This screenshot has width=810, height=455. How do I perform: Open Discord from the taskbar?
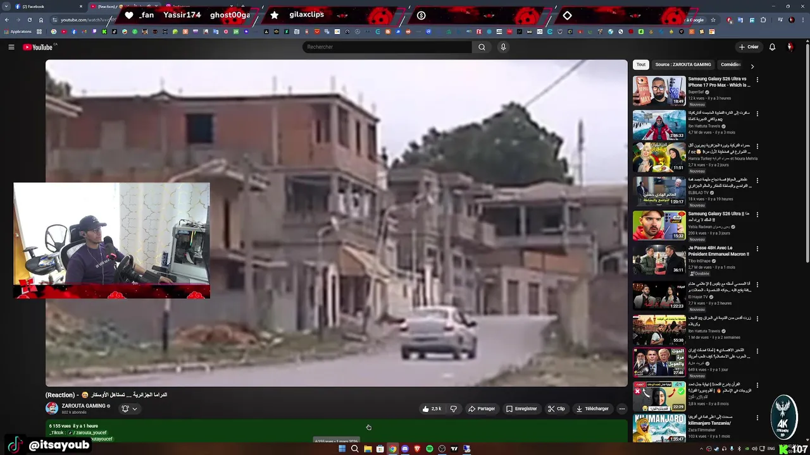(405, 449)
